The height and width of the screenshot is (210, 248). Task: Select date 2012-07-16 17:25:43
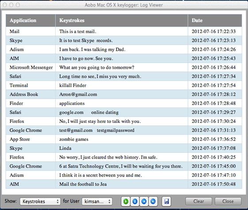click(214, 59)
